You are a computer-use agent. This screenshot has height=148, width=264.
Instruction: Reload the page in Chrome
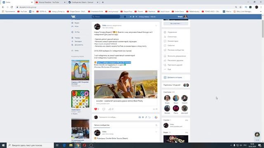point(12,7)
